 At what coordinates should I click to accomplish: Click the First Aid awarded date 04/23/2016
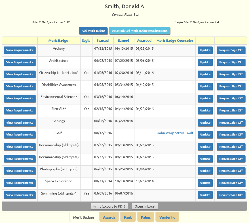click(x=145, y=109)
